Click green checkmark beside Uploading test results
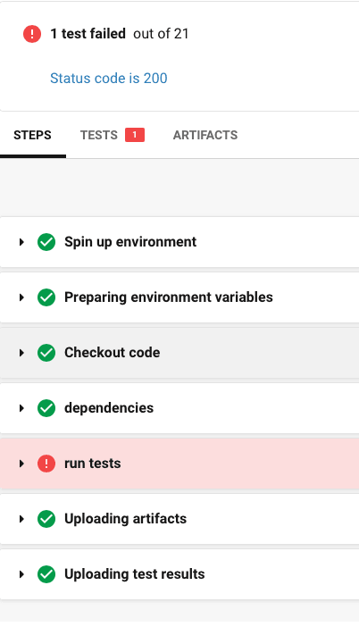 pyautogui.click(x=46, y=574)
